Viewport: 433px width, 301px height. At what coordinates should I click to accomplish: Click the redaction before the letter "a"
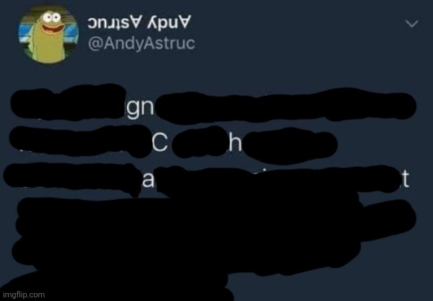[x=72, y=179]
